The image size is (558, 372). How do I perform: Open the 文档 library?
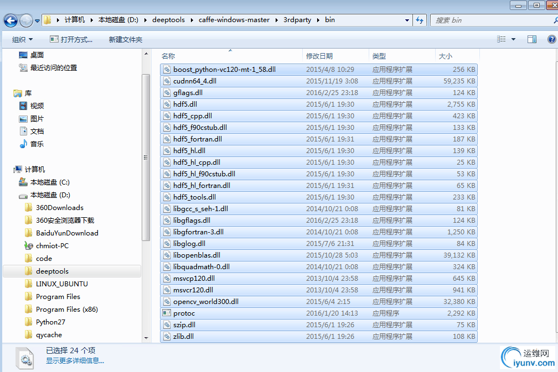pos(37,132)
